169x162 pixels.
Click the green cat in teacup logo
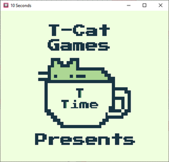pyautogui.click(x=84, y=93)
